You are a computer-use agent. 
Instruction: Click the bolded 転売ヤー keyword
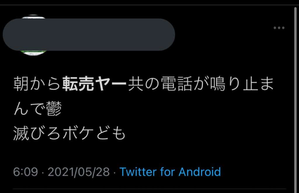(94, 84)
